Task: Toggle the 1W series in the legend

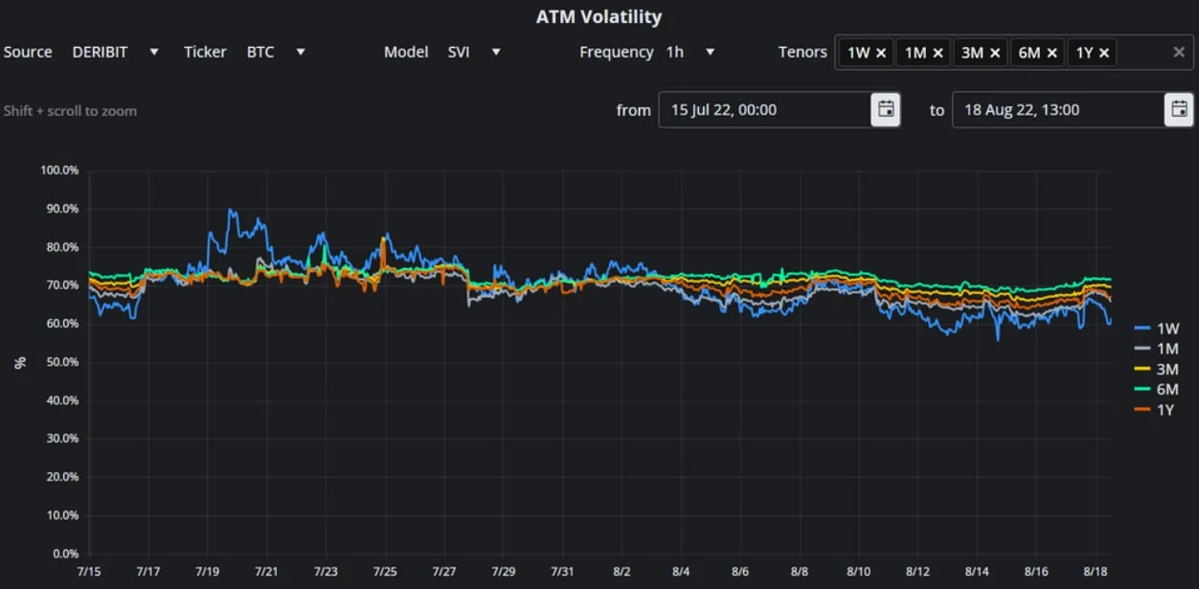Action: tap(1156, 328)
